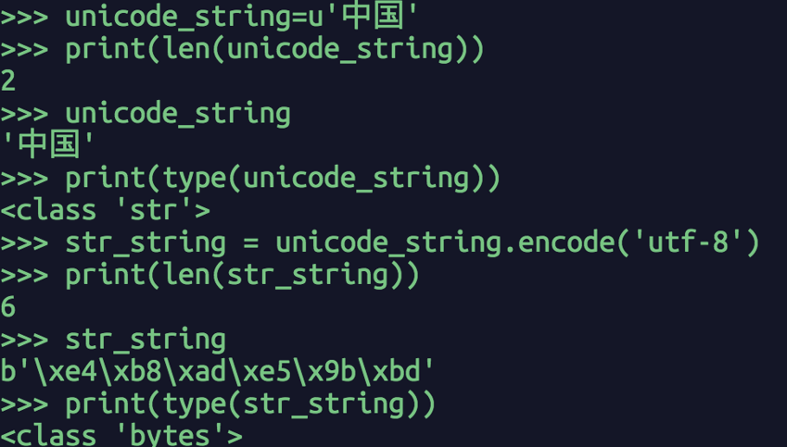Click the <class 'bytes'> output
This screenshot has width=787, height=447.
tap(121, 434)
